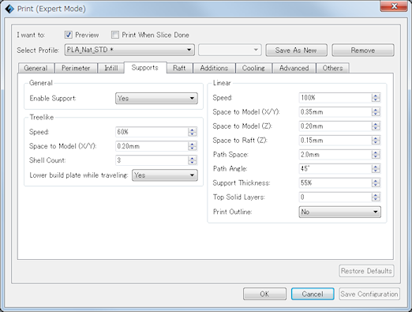Click Linear Space to Model (X/Y) field
412x312 pixels.
tap(335, 112)
